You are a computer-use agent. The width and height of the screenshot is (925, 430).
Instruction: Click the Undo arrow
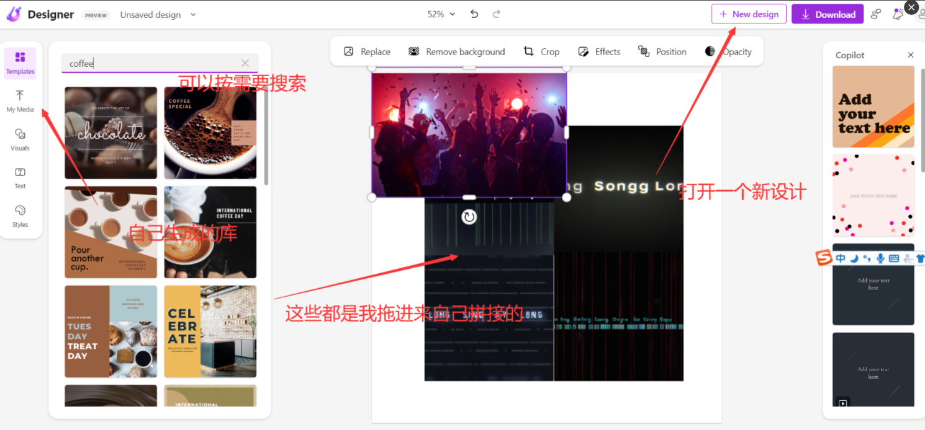click(474, 14)
